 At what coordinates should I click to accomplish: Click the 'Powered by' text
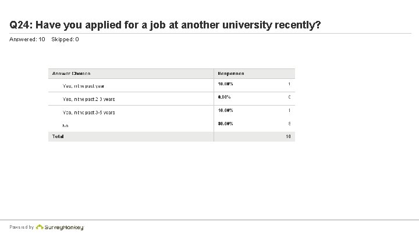coord(22,227)
